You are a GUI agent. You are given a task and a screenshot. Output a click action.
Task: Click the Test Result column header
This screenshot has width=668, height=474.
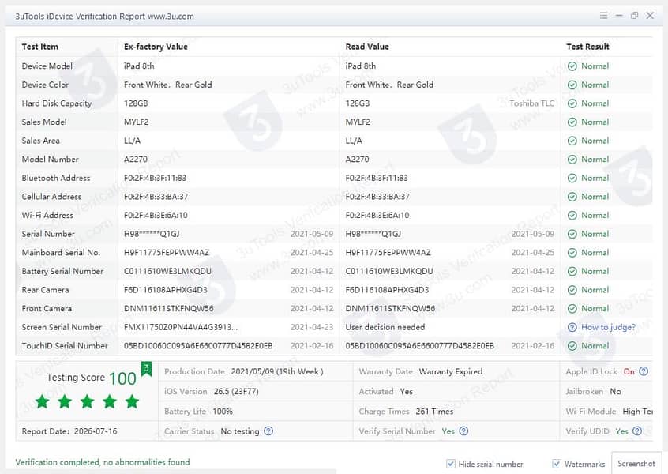587,47
